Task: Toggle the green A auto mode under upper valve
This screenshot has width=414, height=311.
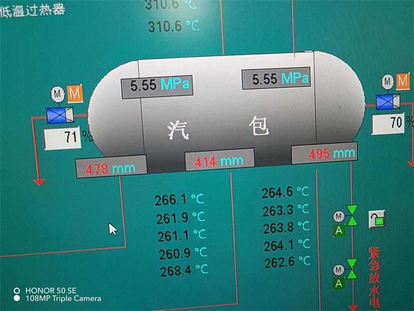Action: (338, 230)
